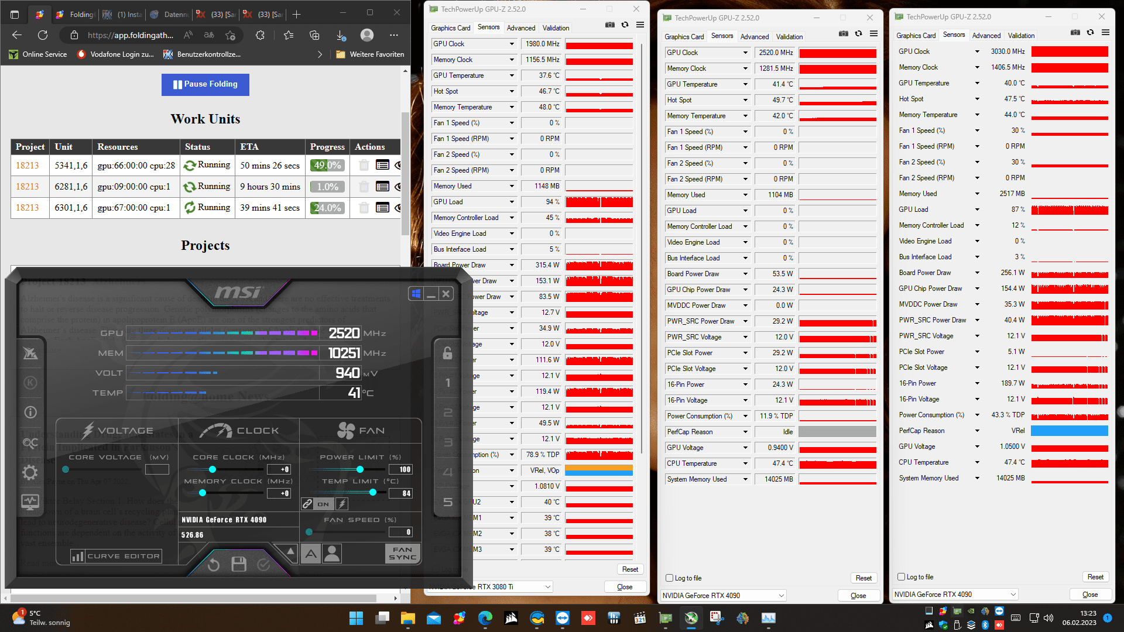
Task: Adjust the Temp Limit slider handle
Action: [373, 493]
